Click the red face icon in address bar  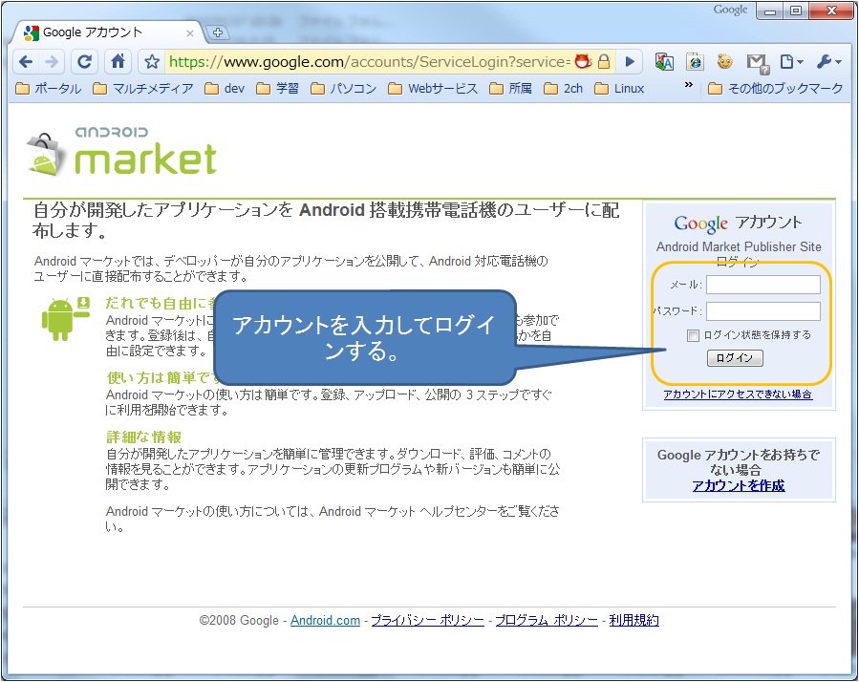click(584, 62)
